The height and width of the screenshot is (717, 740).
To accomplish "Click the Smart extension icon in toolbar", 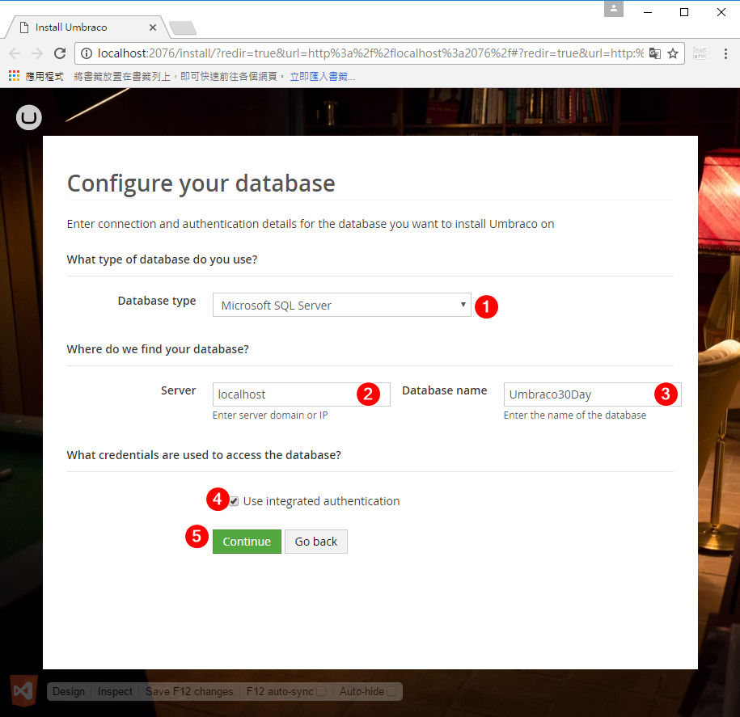I will coord(700,53).
